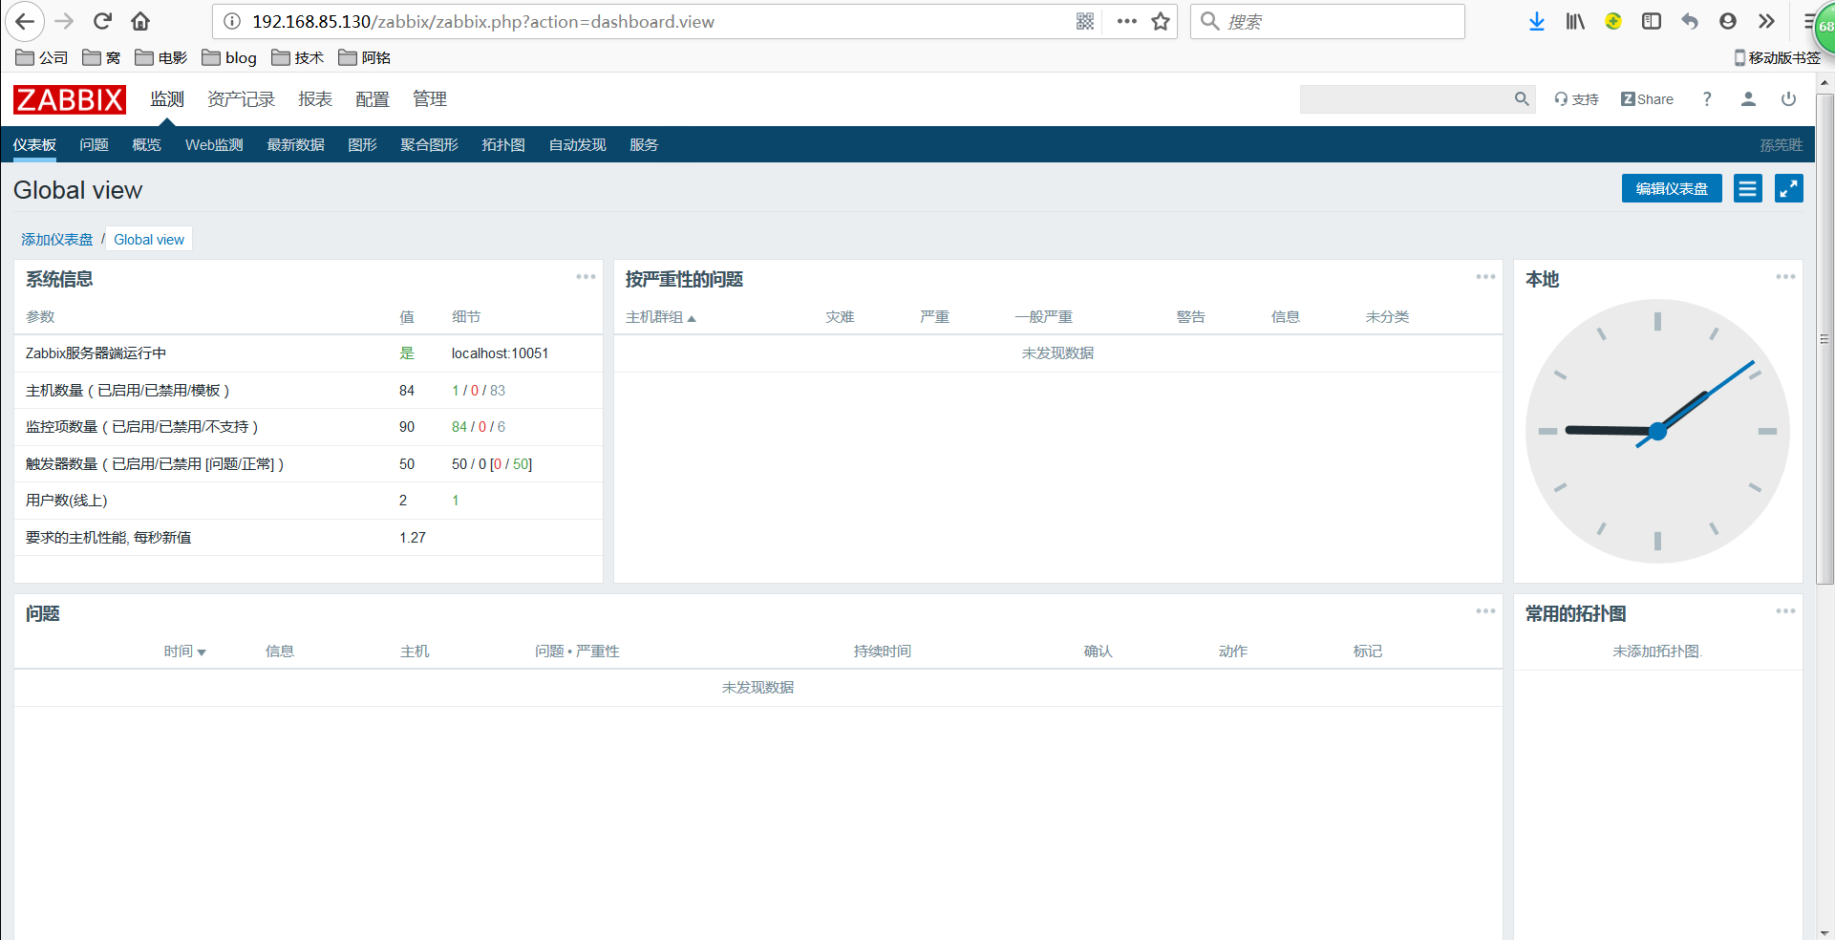This screenshot has width=1835, height=940.
Task: Open the dashboard list with hamburger icon
Action: click(x=1747, y=188)
